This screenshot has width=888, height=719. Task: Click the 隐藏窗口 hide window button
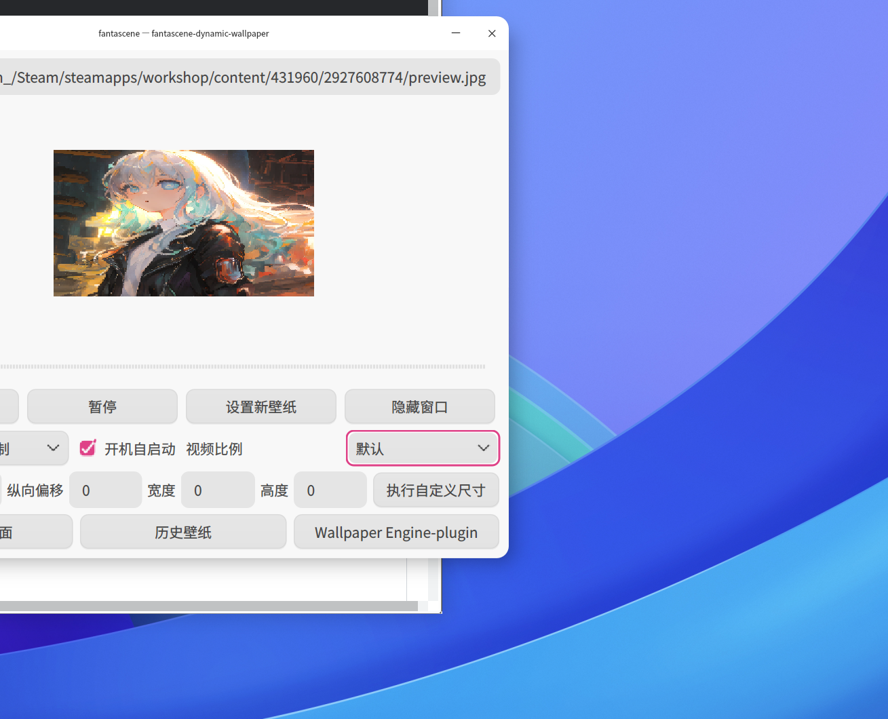(x=420, y=407)
